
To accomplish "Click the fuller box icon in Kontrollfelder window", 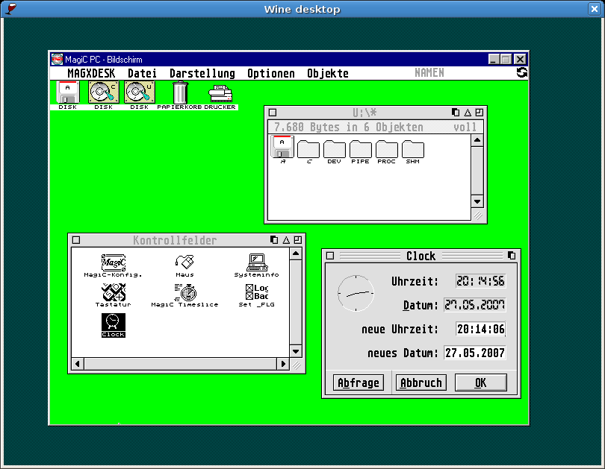I will click(297, 240).
